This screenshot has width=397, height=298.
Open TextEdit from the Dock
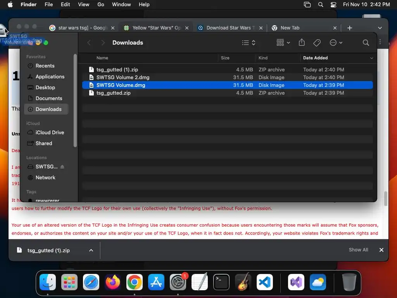coord(200,282)
